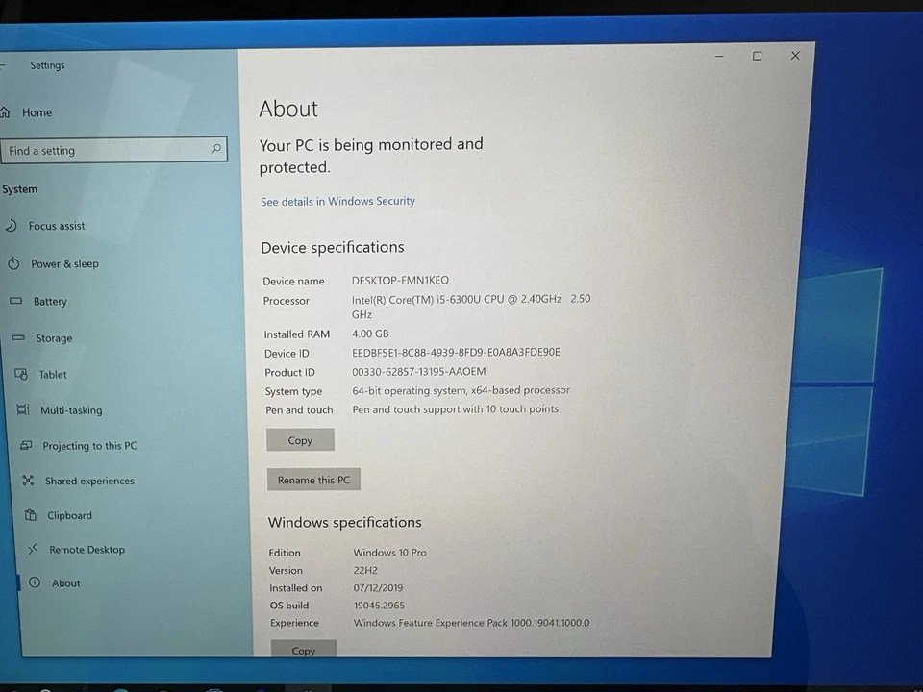The image size is (923, 692).
Task: Click the search magnifier in Find a setting
Action: pos(216,150)
